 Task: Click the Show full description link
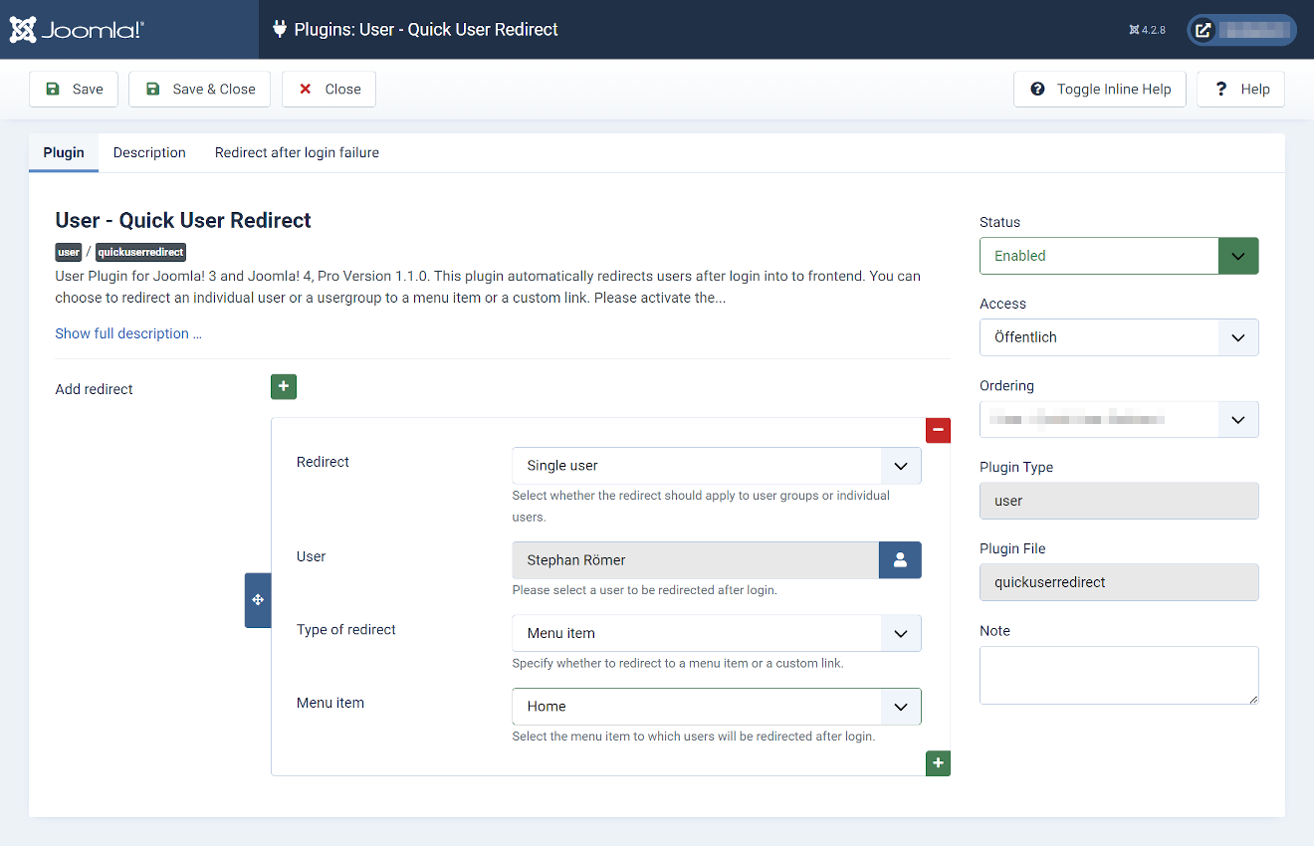(127, 333)
